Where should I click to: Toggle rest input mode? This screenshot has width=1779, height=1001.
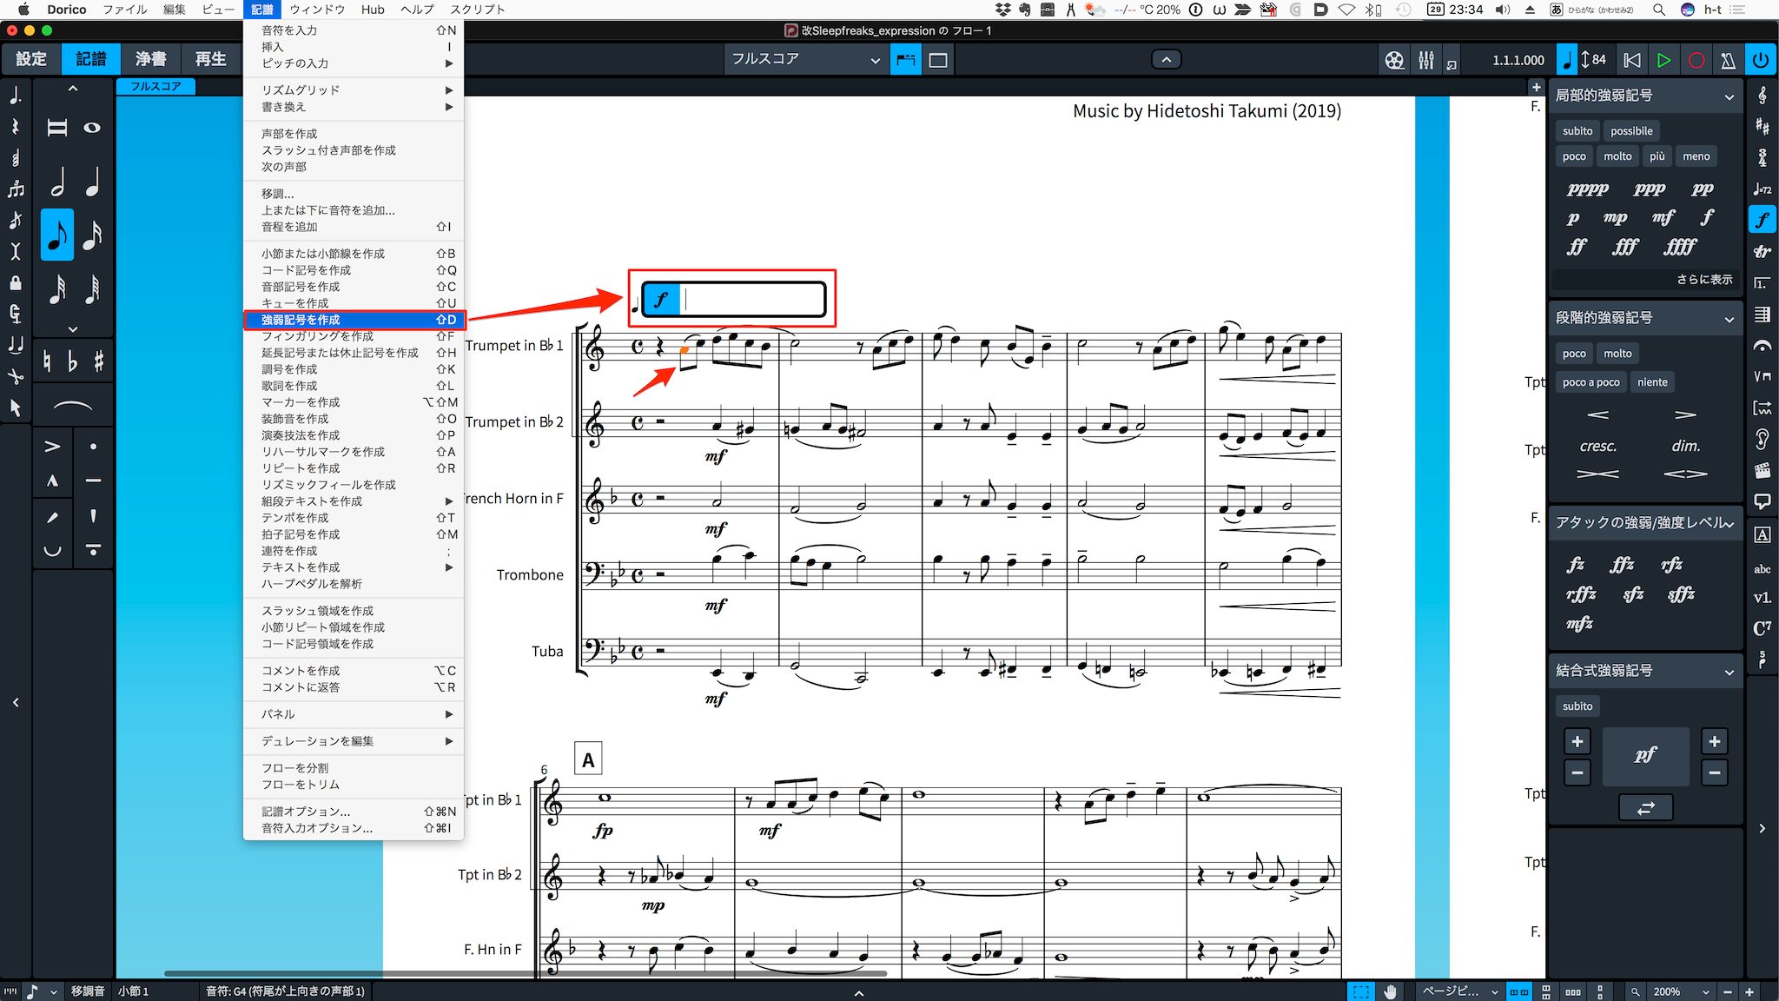pos(16,127)
